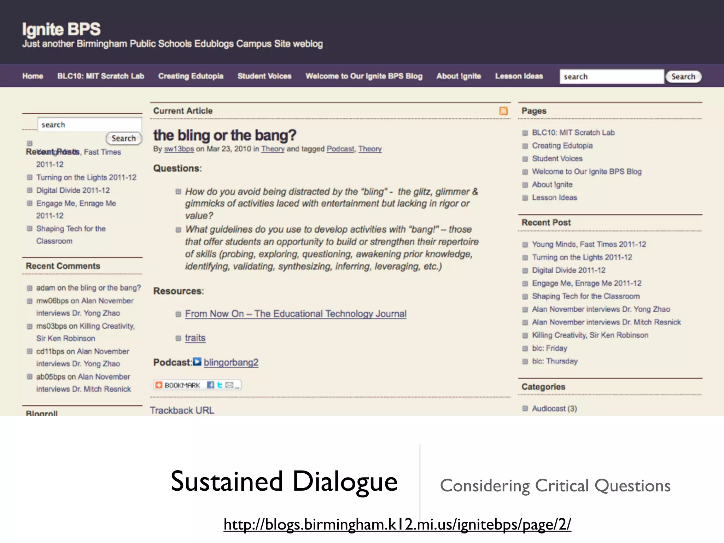724x543 pixels.
Task: Open Student Voices in the nav bar
Action: pos(264,76)
